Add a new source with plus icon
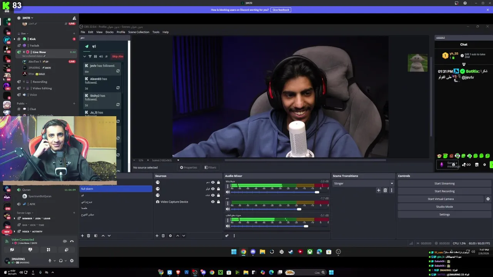 [157, 235]
